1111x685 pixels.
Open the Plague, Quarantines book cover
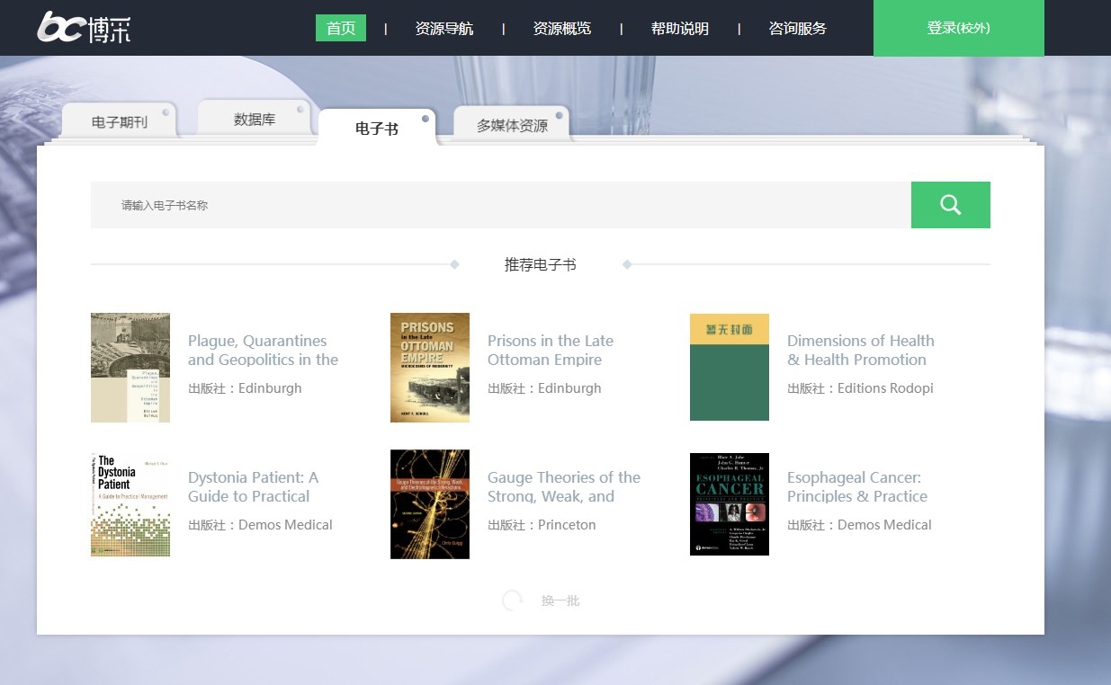pyautogui.click(x=130, y=368)
